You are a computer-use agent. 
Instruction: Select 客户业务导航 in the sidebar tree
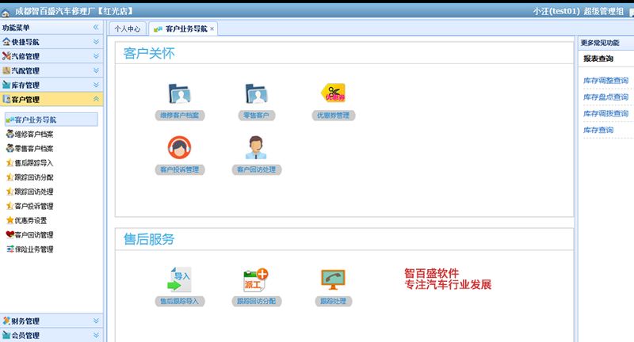click(x=51, y=120)
